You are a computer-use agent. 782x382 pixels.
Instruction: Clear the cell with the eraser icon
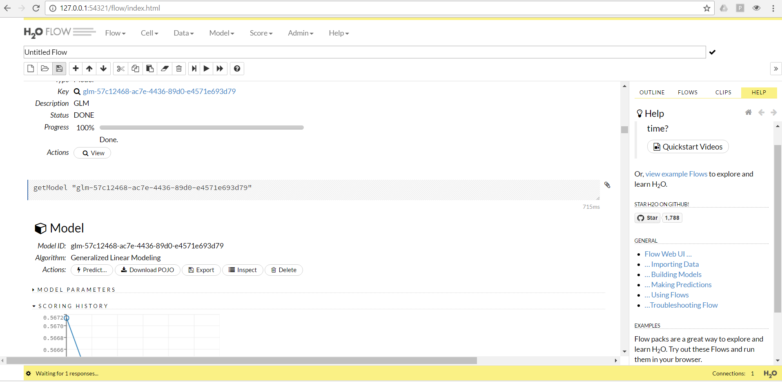(165, 69)
